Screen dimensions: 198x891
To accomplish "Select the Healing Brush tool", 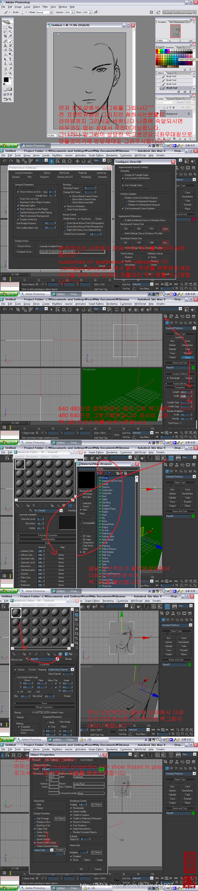I will [5, 41].
